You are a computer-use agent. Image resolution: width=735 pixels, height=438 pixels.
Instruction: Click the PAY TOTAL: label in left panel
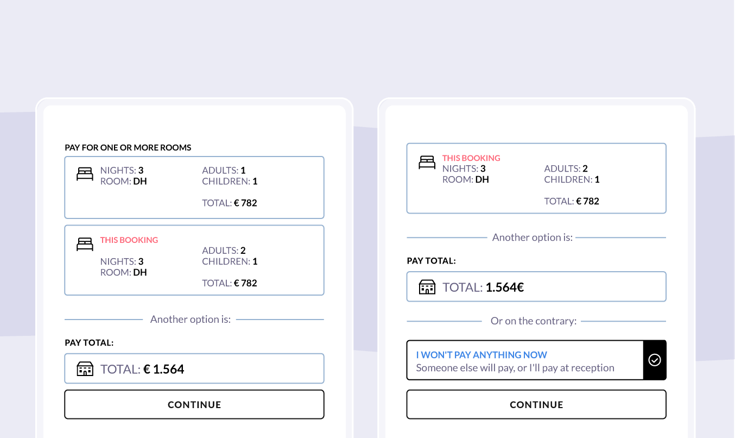[89, 342]
